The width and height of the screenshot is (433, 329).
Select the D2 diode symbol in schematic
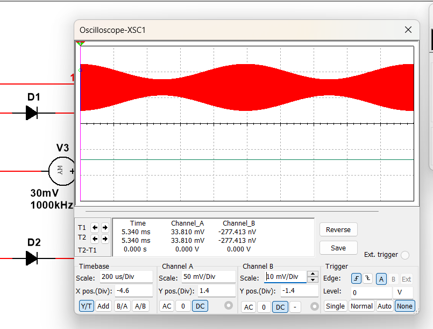[x=32, y=258]
